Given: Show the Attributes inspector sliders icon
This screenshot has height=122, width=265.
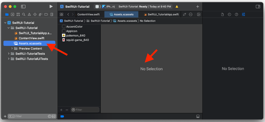Looking at the screenshot, I should (x=244, y=14).
